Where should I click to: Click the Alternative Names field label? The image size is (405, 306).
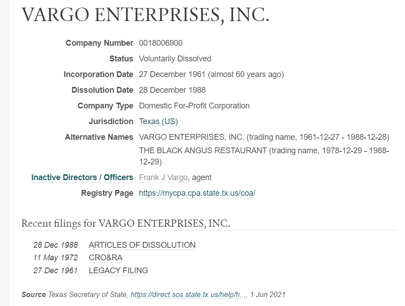click(x=99, y=137)
